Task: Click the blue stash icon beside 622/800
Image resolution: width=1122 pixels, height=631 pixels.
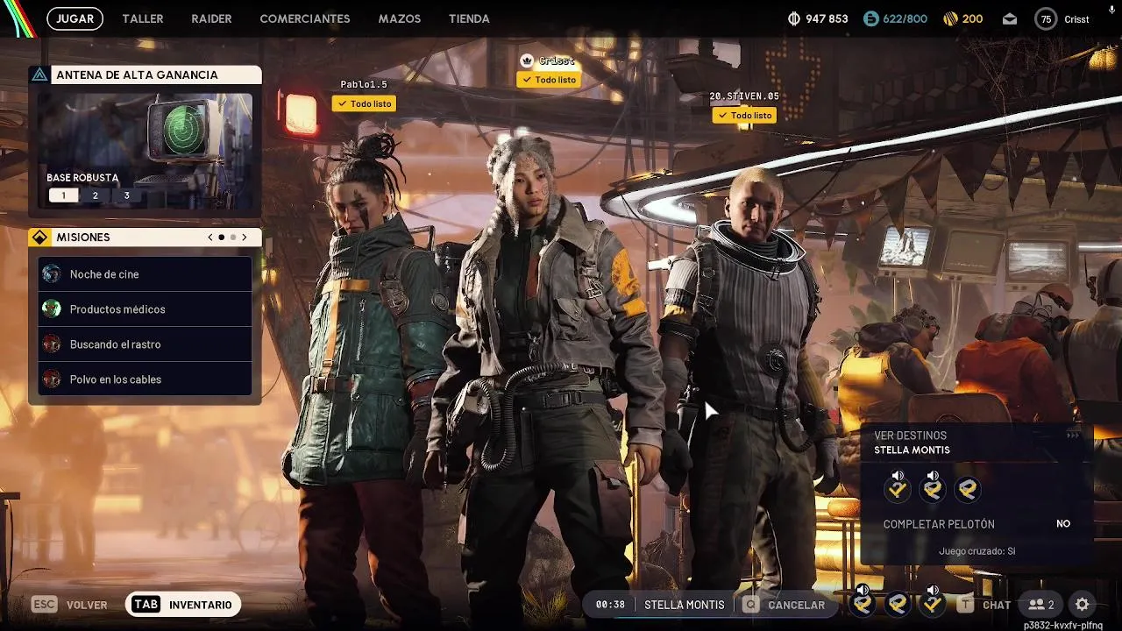Action: [870, 18]
